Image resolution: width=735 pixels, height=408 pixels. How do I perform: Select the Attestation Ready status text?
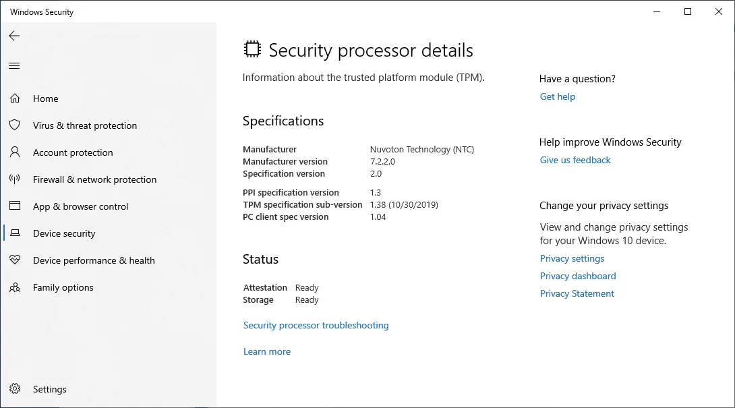307,287
